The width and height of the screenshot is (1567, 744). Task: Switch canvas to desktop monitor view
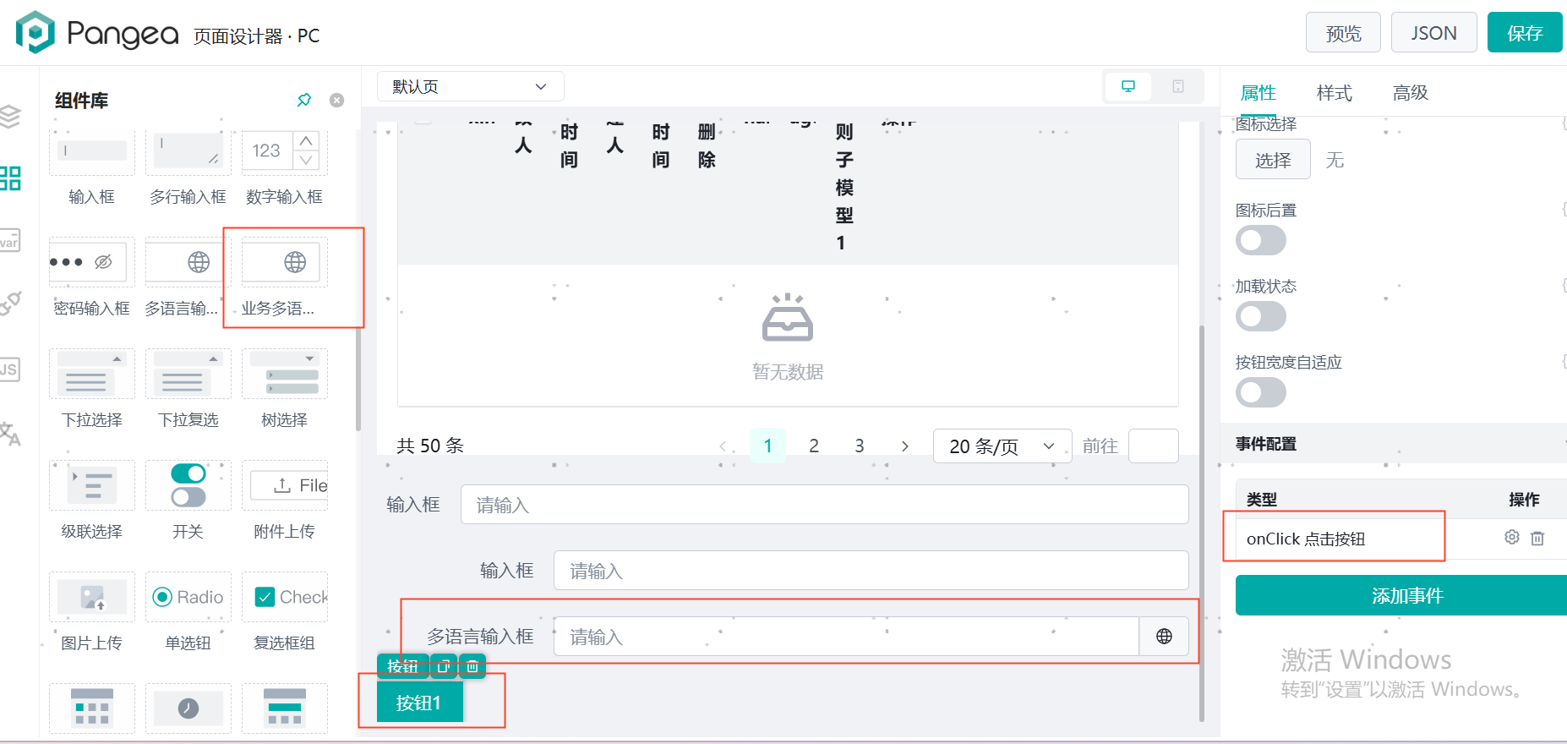coord(1128,86)
